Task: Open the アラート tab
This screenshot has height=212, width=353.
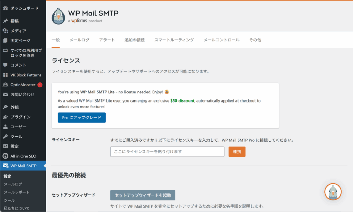Action: (107, 40)
